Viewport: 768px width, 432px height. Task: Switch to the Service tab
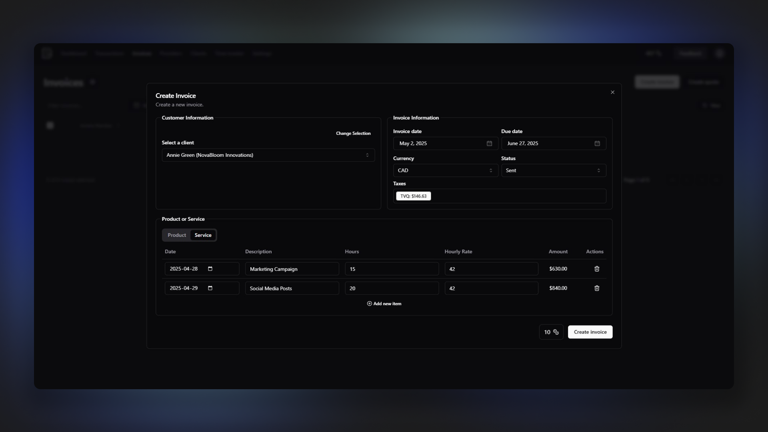coord(203,235)
